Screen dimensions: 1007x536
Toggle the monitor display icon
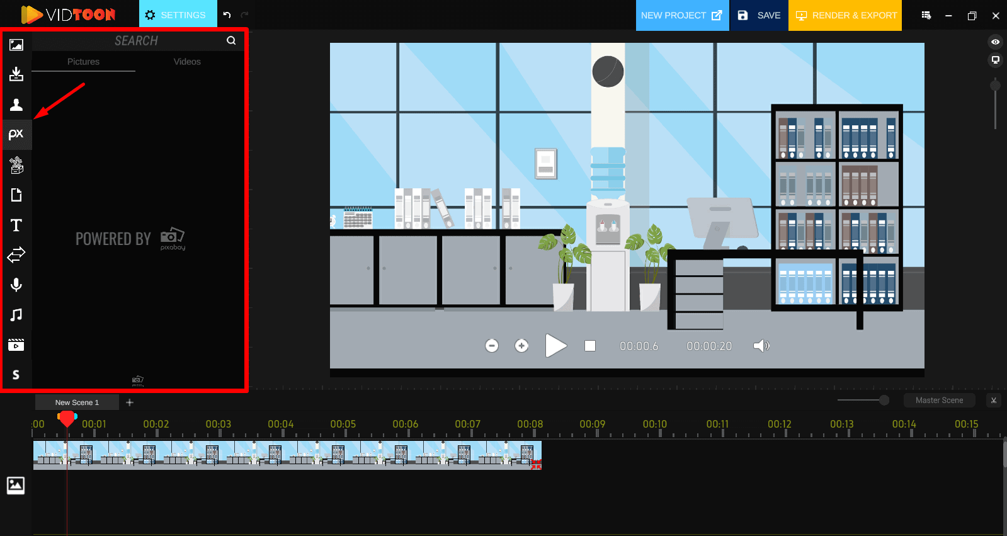pos(995,60)
